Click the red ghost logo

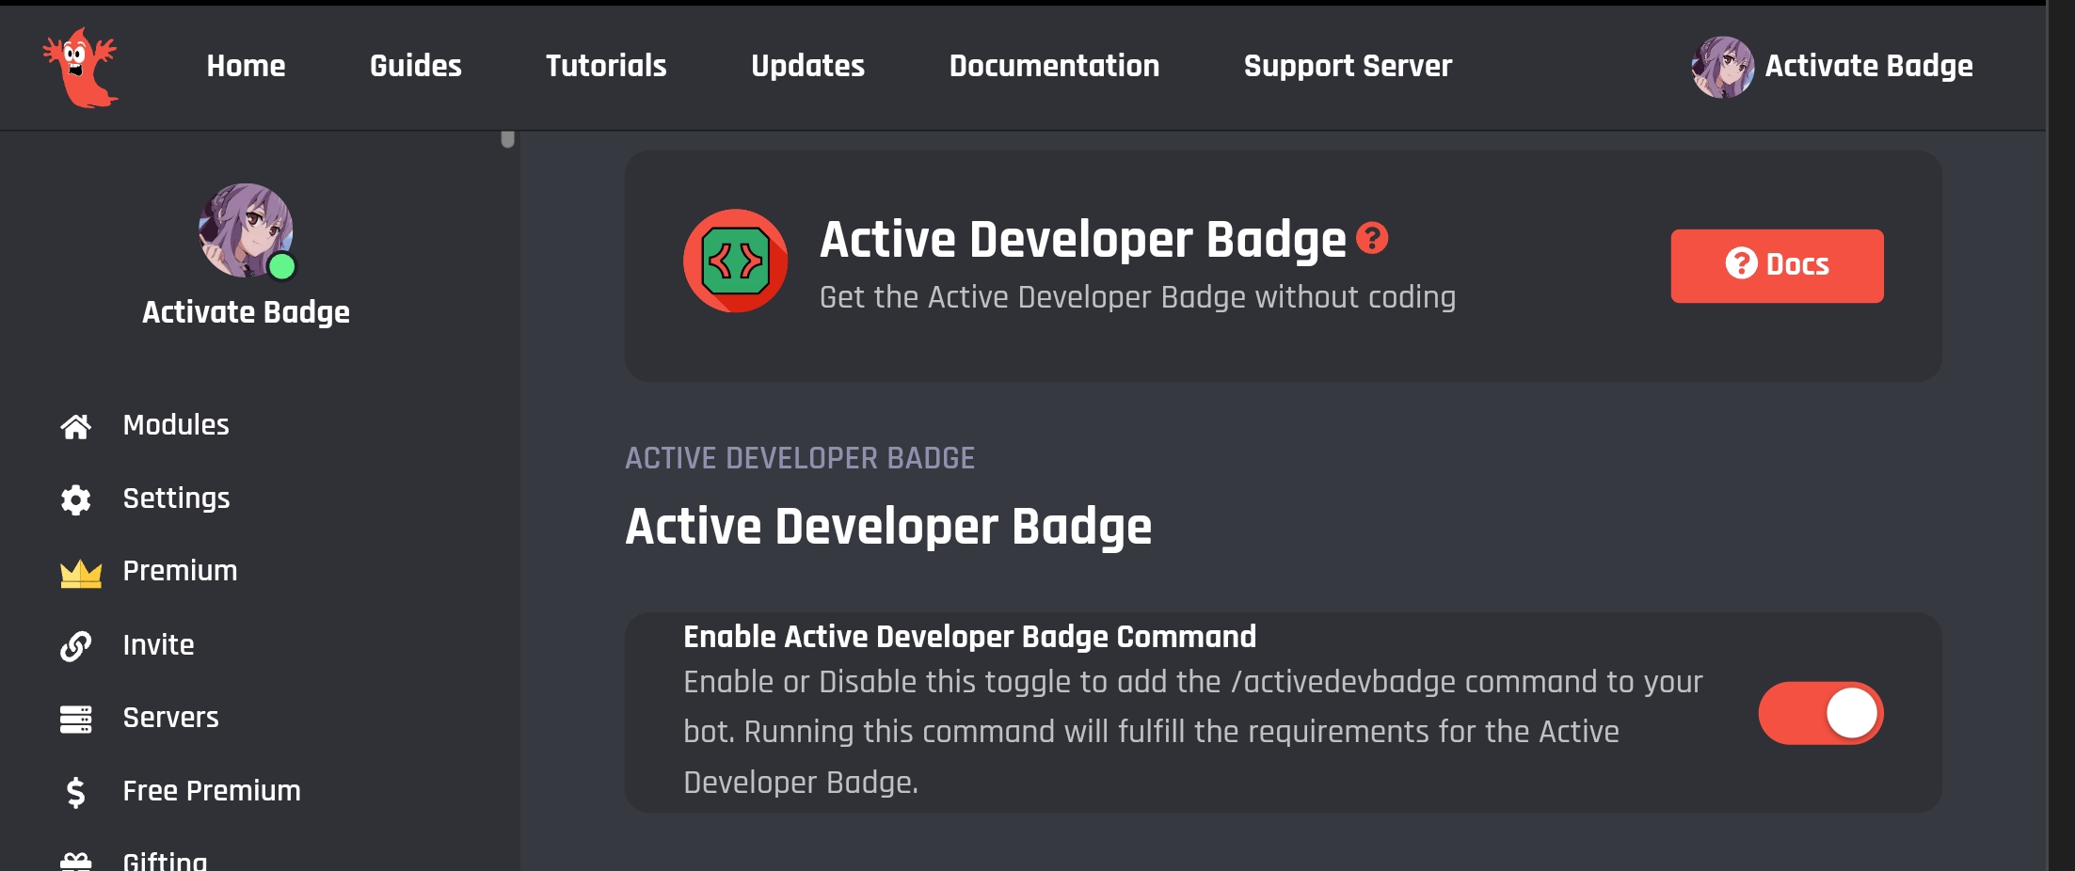(x=81, y=67)
